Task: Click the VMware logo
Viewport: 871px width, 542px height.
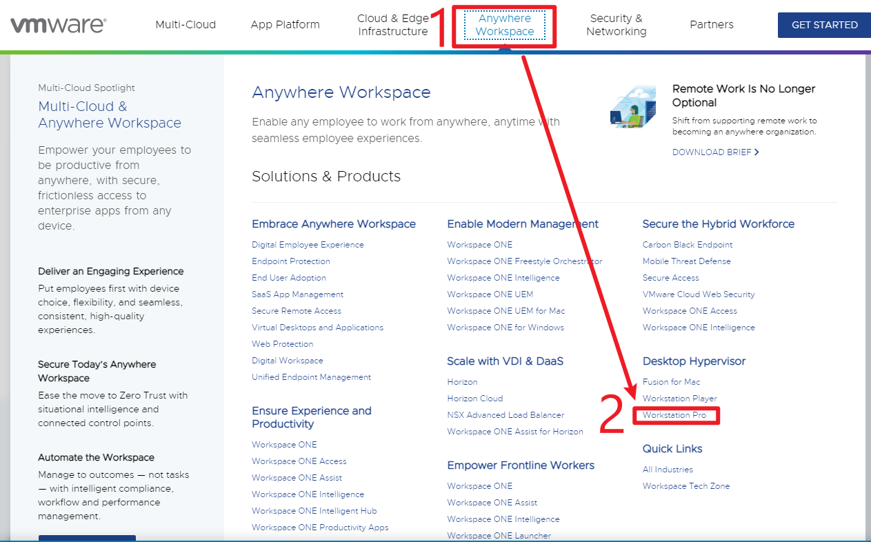Action: pos(59,24)
